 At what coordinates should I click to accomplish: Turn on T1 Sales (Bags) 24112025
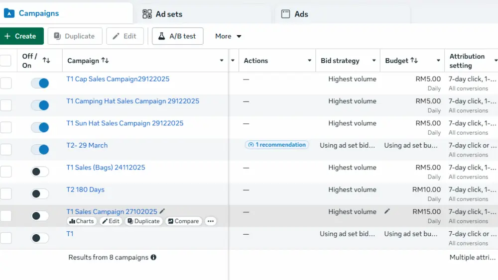pos(40,172)
